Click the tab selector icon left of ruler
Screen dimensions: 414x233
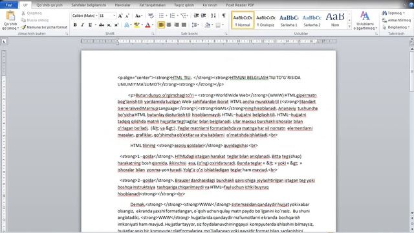point(4,41)
